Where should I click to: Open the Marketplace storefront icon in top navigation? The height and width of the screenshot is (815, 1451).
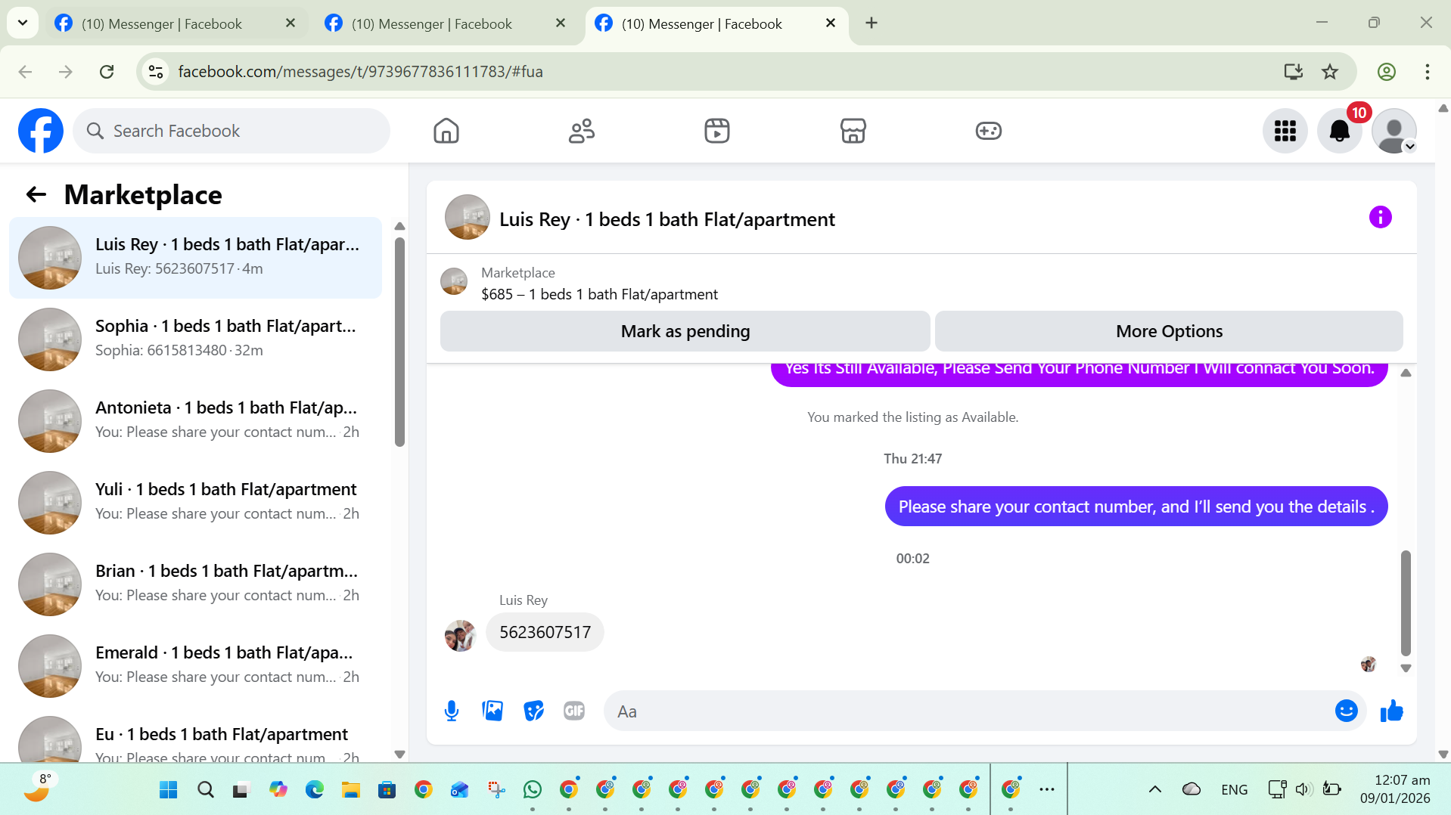[853, 131]
